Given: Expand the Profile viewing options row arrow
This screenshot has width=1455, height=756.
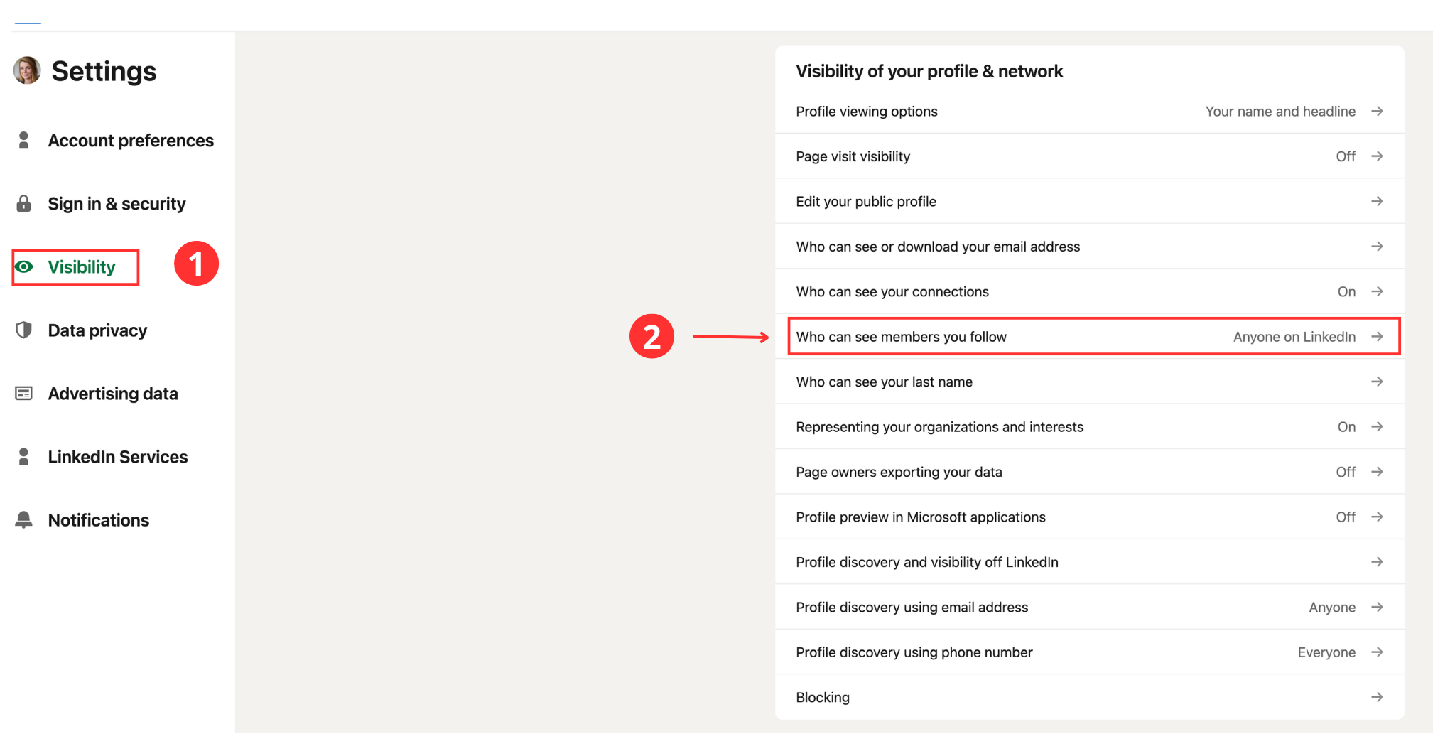Looking at the screenshot, I should [1377, 111].
